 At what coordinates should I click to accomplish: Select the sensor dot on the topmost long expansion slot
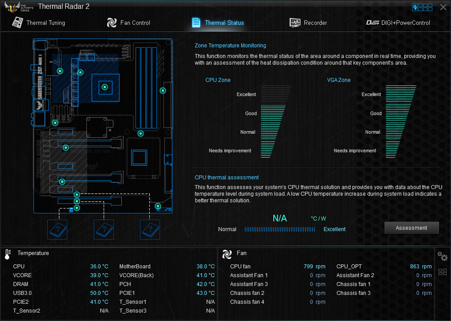click(x=66, y=148)
